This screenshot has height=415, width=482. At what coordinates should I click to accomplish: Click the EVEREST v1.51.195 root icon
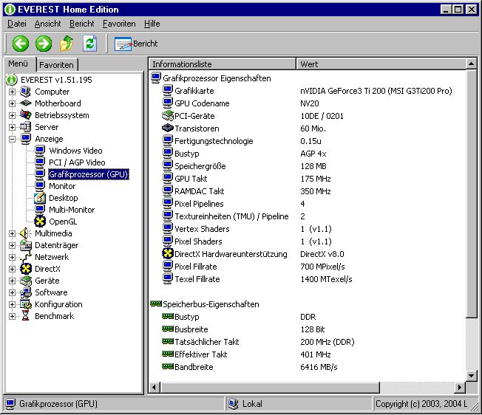(x=12, y=80)
